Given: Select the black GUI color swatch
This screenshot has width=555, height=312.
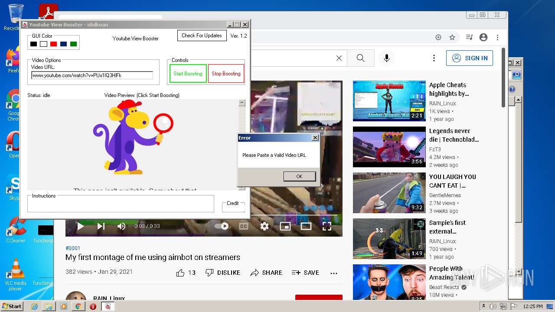Looking at the screenshot, I should (33, 44).
